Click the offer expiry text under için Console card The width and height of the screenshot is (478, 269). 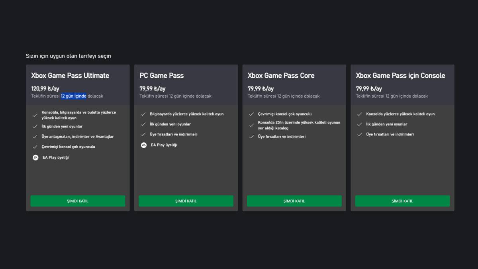(392, 96)
